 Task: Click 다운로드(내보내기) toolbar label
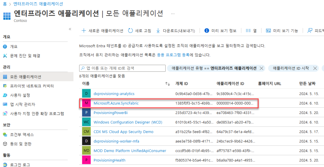pos(179,31)
